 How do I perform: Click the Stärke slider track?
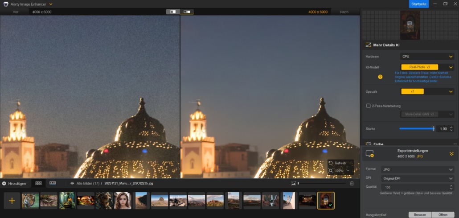click(x=417, y=129)
